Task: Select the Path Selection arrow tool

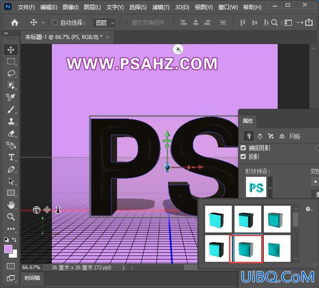Action: click(x=11, y=181)
